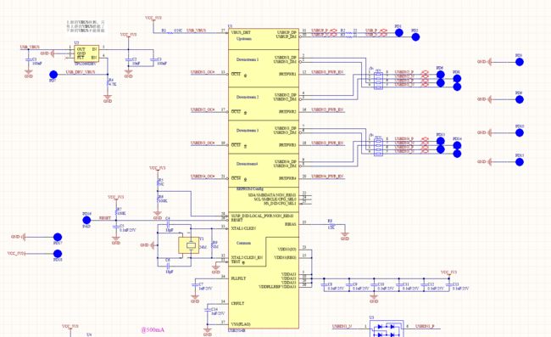
Task: Click the Downstream 2 section label
Action: click(248, 97)
